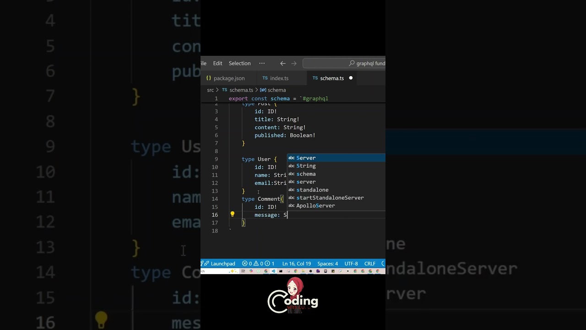Select startStandaloneServer suggestion
The width and height of the screenshot is (586, 330).
pos(336,198)
